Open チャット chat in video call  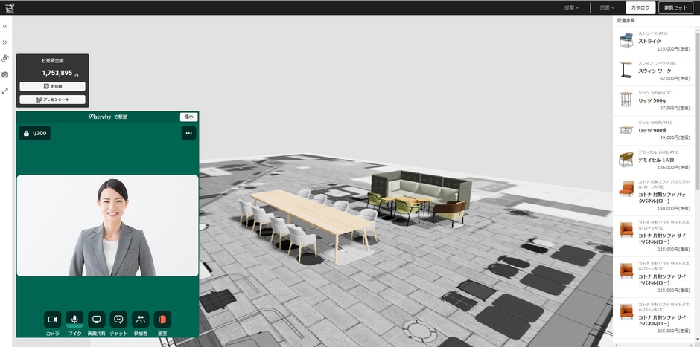118,320
